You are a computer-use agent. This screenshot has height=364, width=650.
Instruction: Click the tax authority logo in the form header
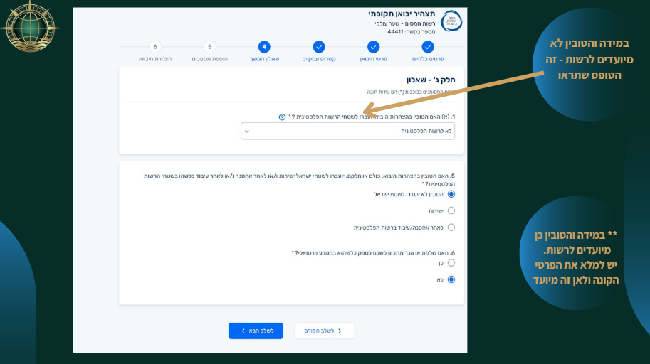[x=451, y=21]
